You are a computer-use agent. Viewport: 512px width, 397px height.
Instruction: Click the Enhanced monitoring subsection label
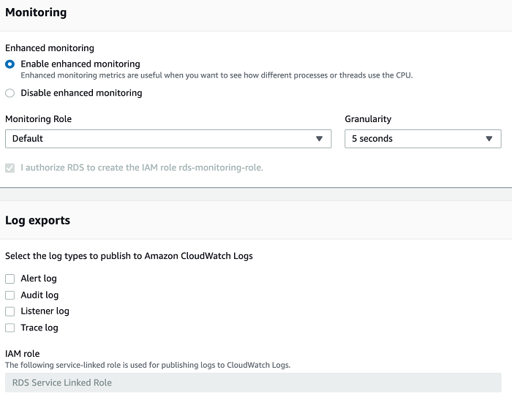click(50, 48)
